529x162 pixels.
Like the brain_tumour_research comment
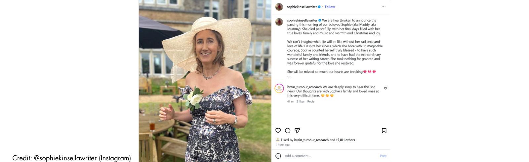coord(386,88)
